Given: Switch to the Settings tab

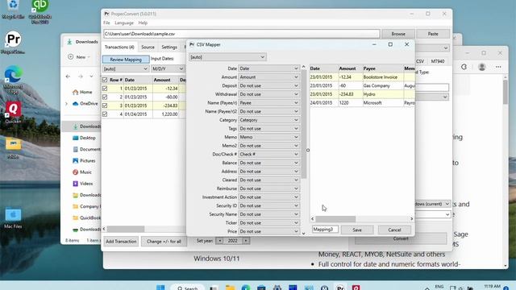Looking at the screenshot, I should tap(169, 47).
